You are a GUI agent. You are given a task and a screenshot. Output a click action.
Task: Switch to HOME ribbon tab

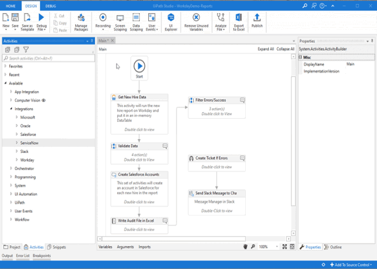point(11,6)
